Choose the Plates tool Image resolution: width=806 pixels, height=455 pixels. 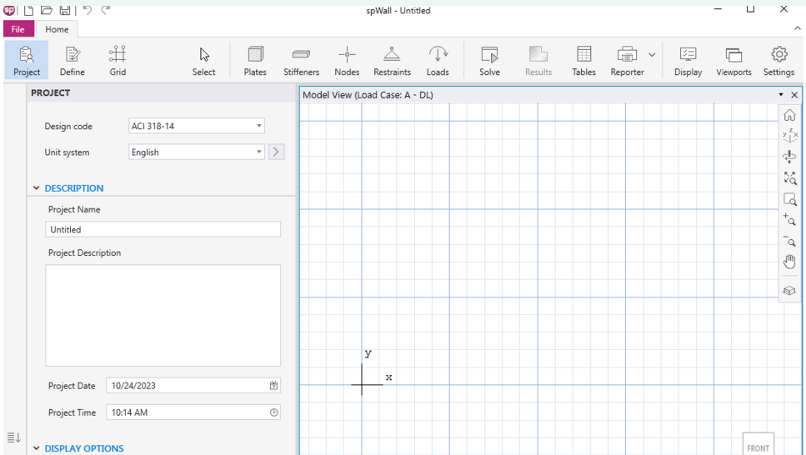point(255,61)
